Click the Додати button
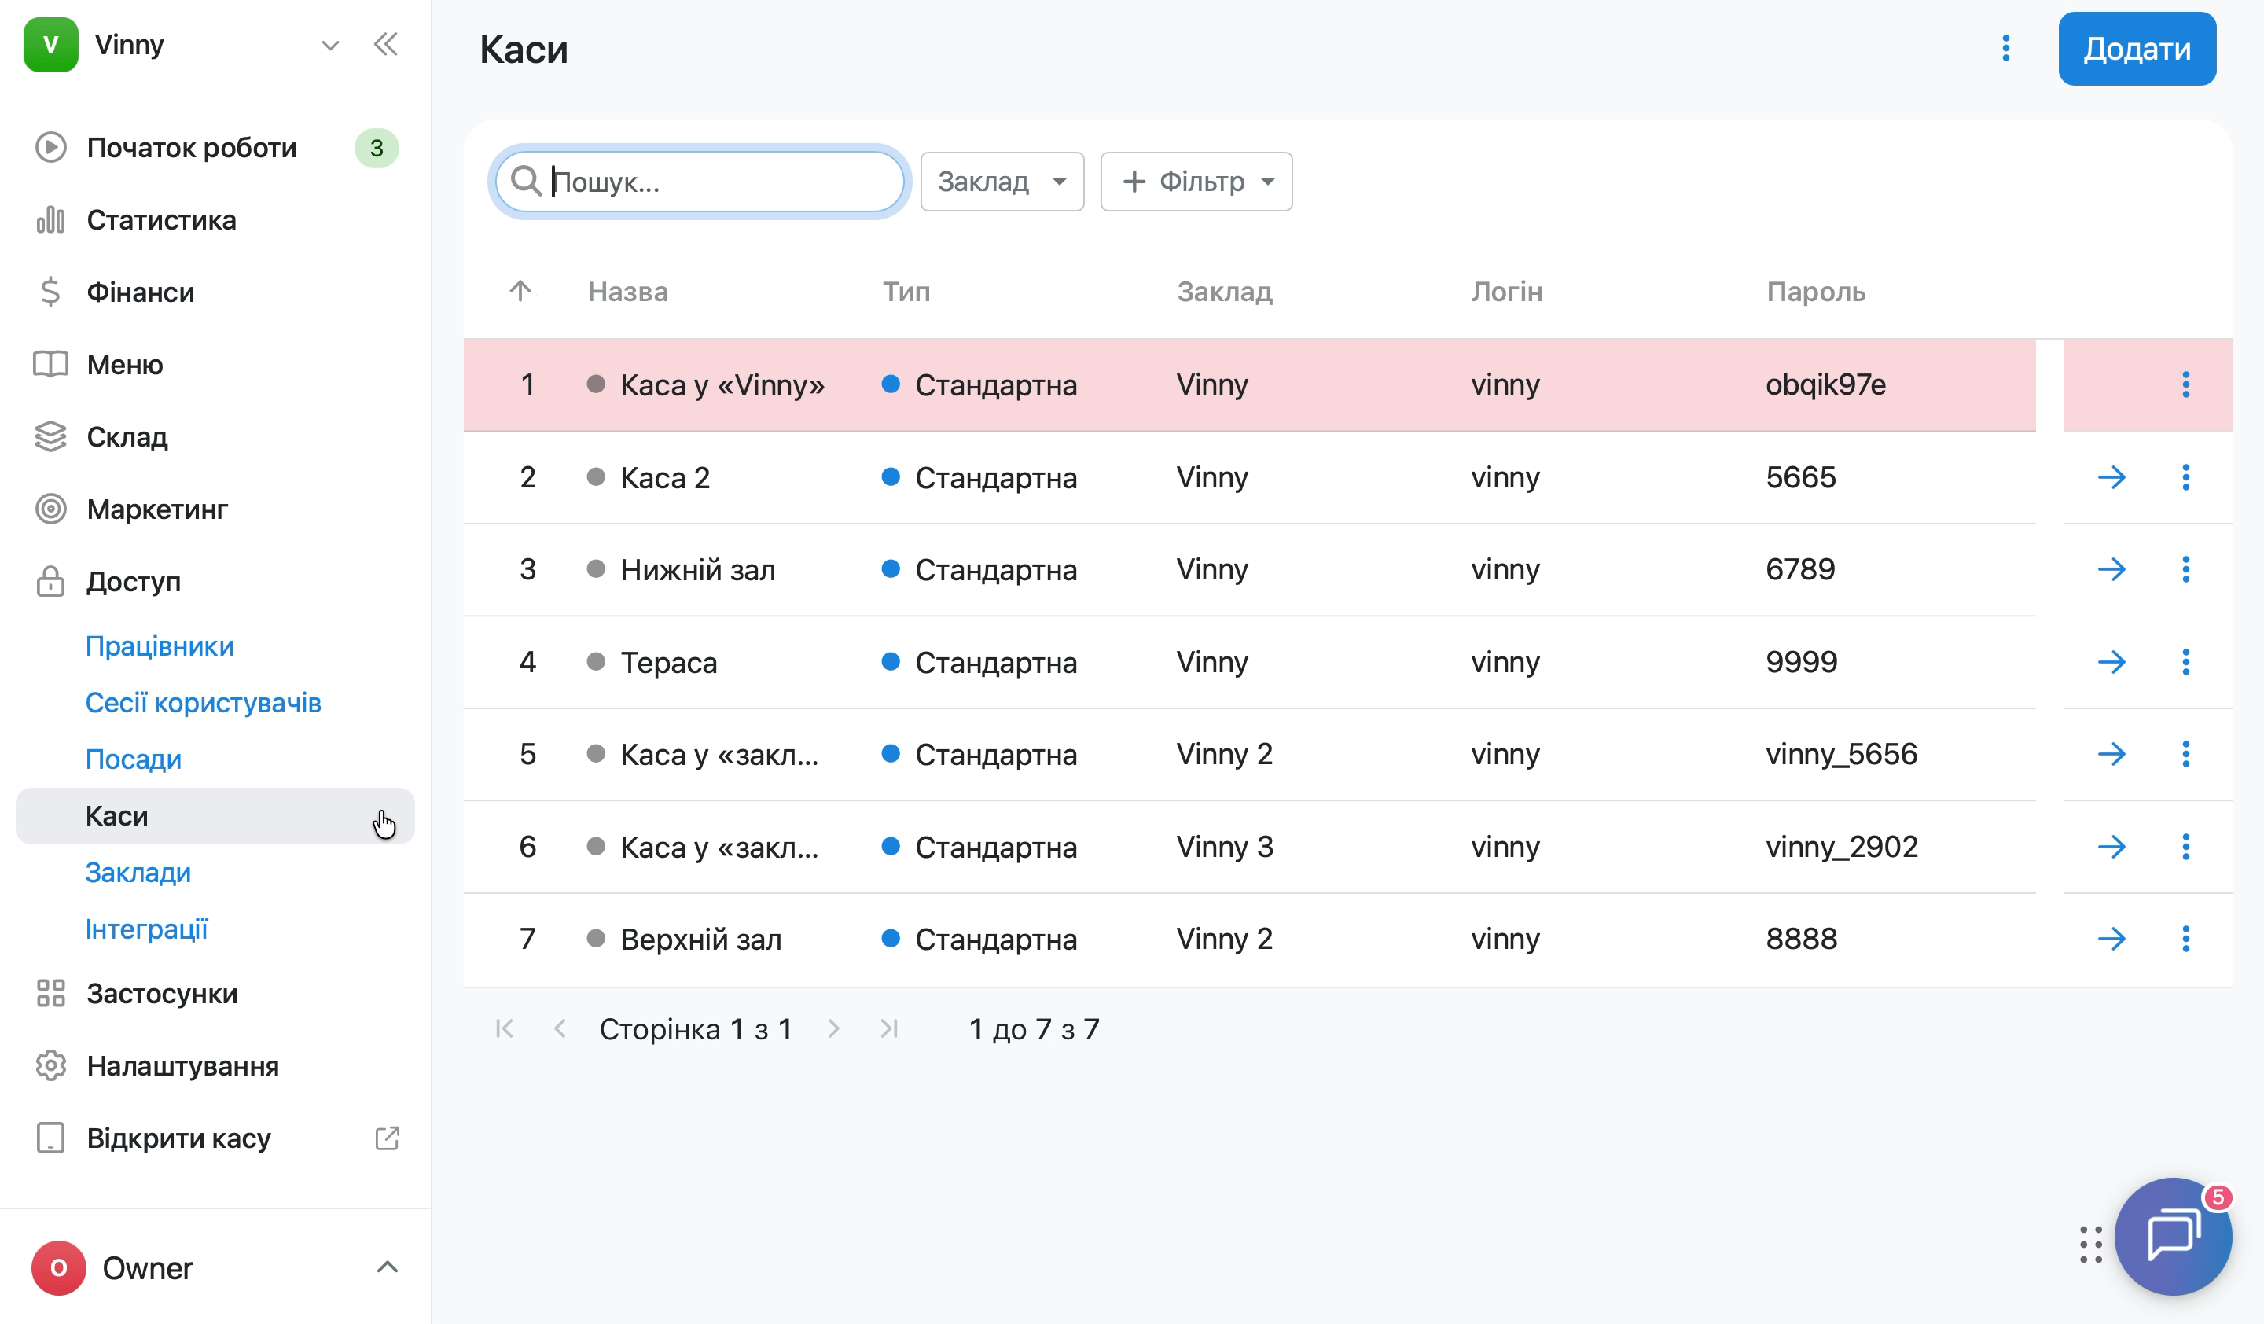The image size is (2264, 1324). pos(2137,49)
